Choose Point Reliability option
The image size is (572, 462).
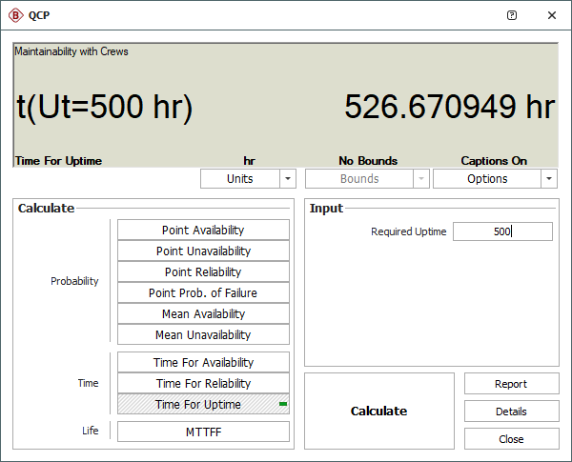pos(203,271)
